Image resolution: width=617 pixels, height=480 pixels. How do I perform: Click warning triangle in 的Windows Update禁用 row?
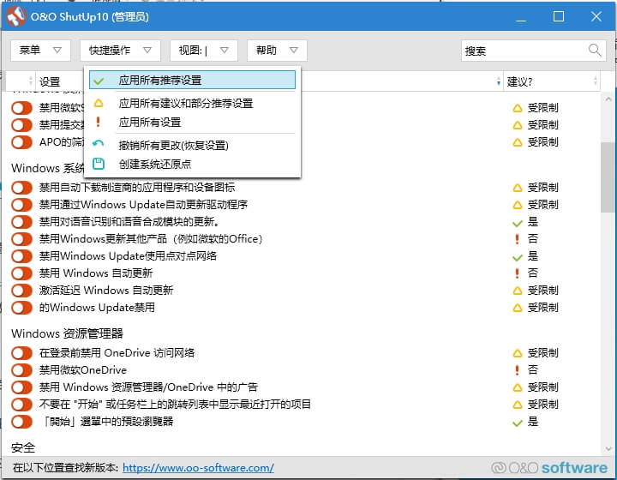518,308
